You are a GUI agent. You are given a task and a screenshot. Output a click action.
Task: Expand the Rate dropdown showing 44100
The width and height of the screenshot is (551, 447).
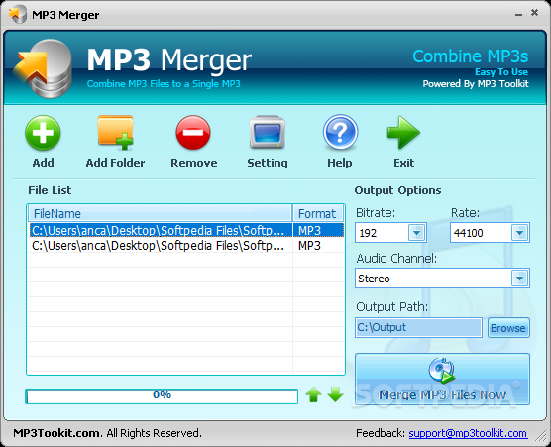(519, 232)
